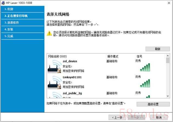
Task: Click the network list scrollbar thumb
Action: (168, 60)
